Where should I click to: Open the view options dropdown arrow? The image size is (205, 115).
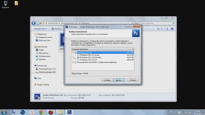161,29
